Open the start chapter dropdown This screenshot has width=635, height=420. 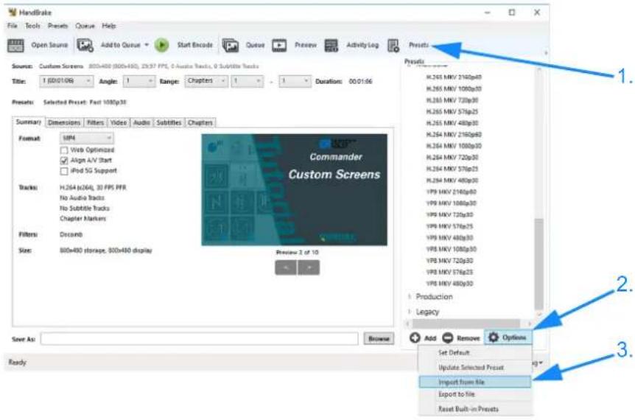pyautogui.click(x=248, y=81)
